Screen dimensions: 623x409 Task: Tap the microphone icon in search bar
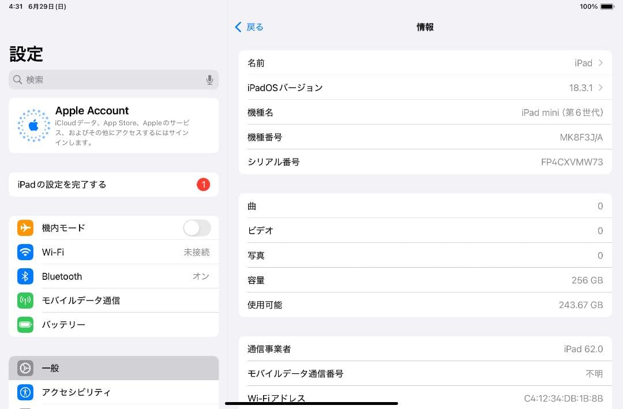coord(209,80)
